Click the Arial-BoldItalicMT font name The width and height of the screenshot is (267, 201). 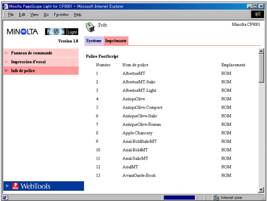point(140,141)
